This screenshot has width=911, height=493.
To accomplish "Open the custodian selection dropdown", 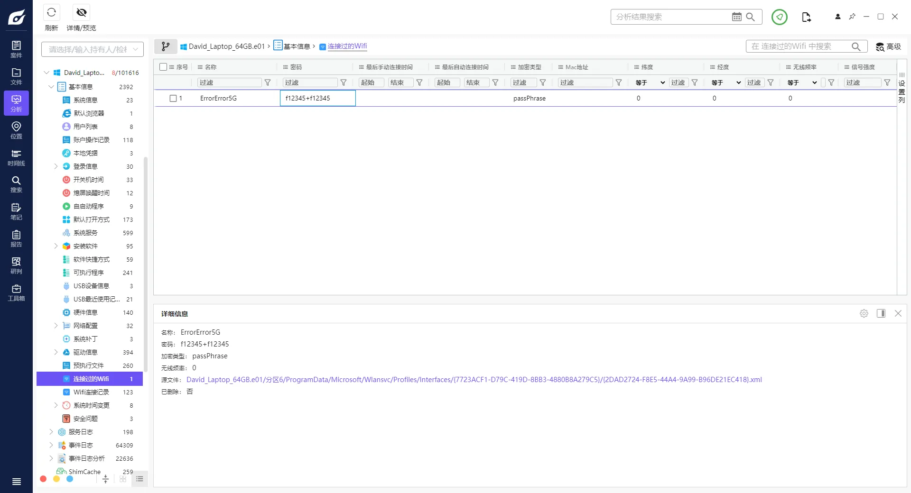I will tap(92, 49).
